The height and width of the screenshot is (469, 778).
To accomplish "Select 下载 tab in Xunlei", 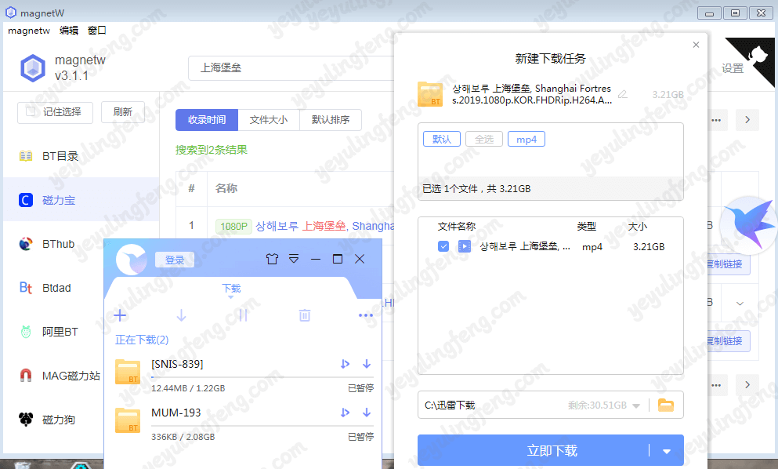I will 231,288.
